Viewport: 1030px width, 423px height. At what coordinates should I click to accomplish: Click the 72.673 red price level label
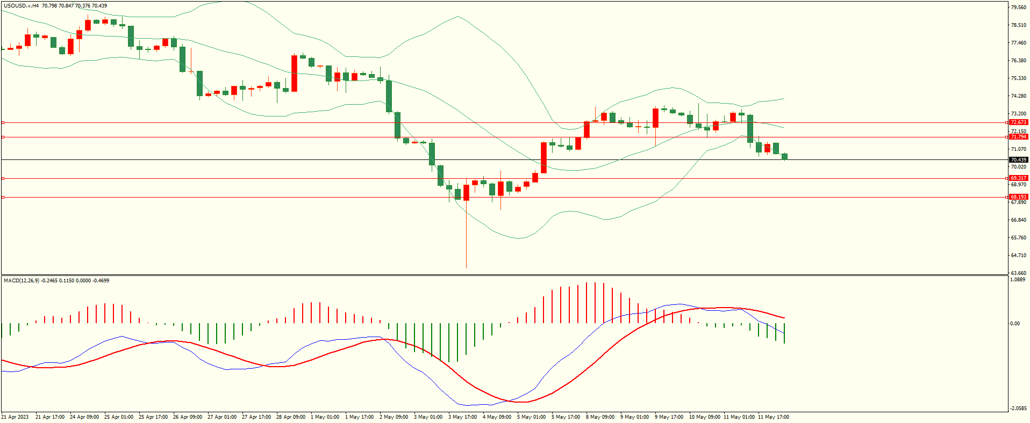[x=1018, y=122]
